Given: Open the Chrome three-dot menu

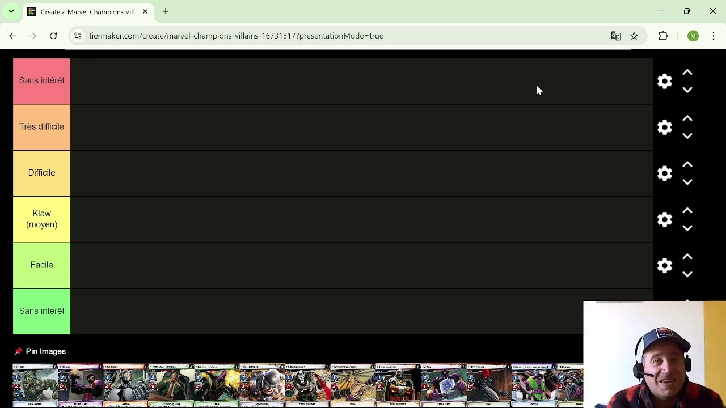Looking at the screenshot, I should click(x=714, y=36).
